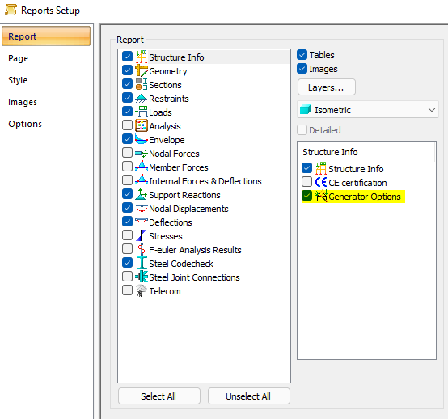Click the CE certification mark icon
The width and height of the screenshot is (448, 419).
321,182
